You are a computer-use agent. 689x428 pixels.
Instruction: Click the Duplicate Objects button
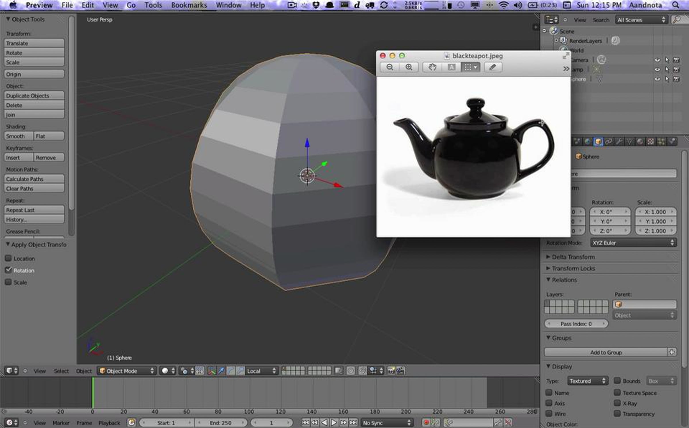(x=34, y=96)
